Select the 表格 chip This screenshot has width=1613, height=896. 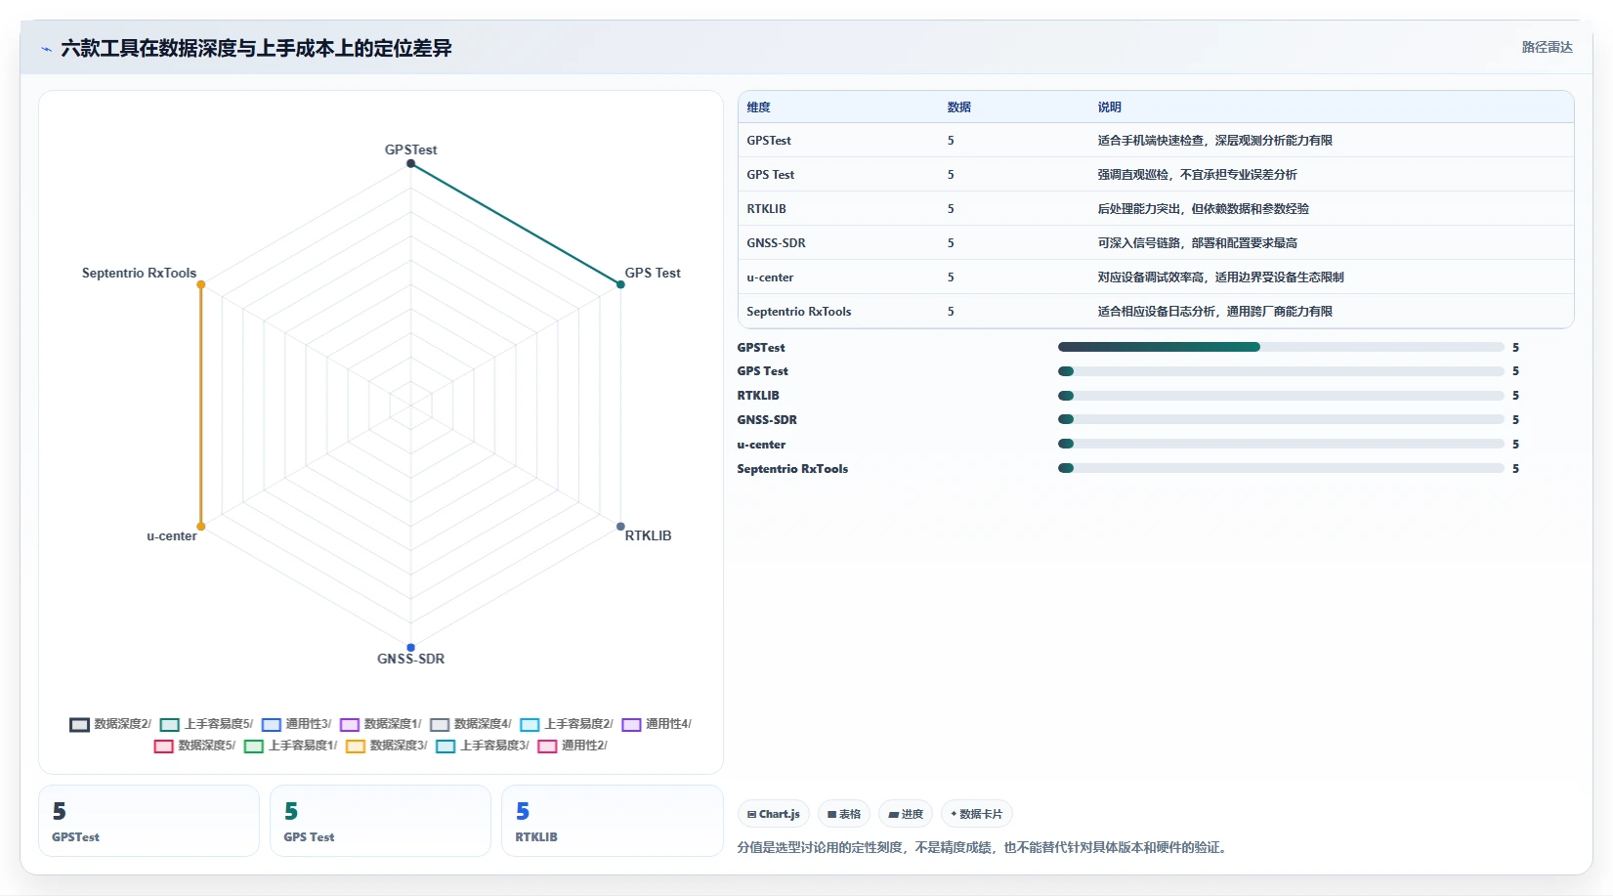coord(844,814)
